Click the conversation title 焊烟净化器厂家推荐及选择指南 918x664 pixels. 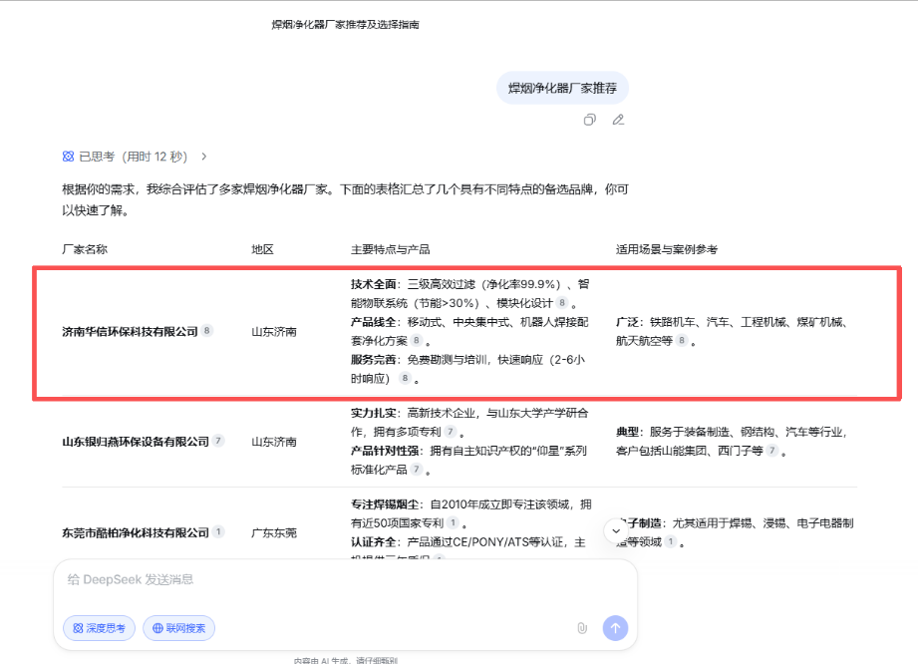[x=338, y=24]
